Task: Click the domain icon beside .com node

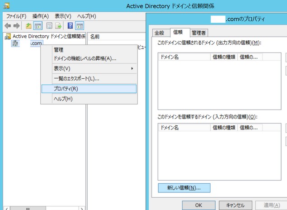Action: point(15,43)
